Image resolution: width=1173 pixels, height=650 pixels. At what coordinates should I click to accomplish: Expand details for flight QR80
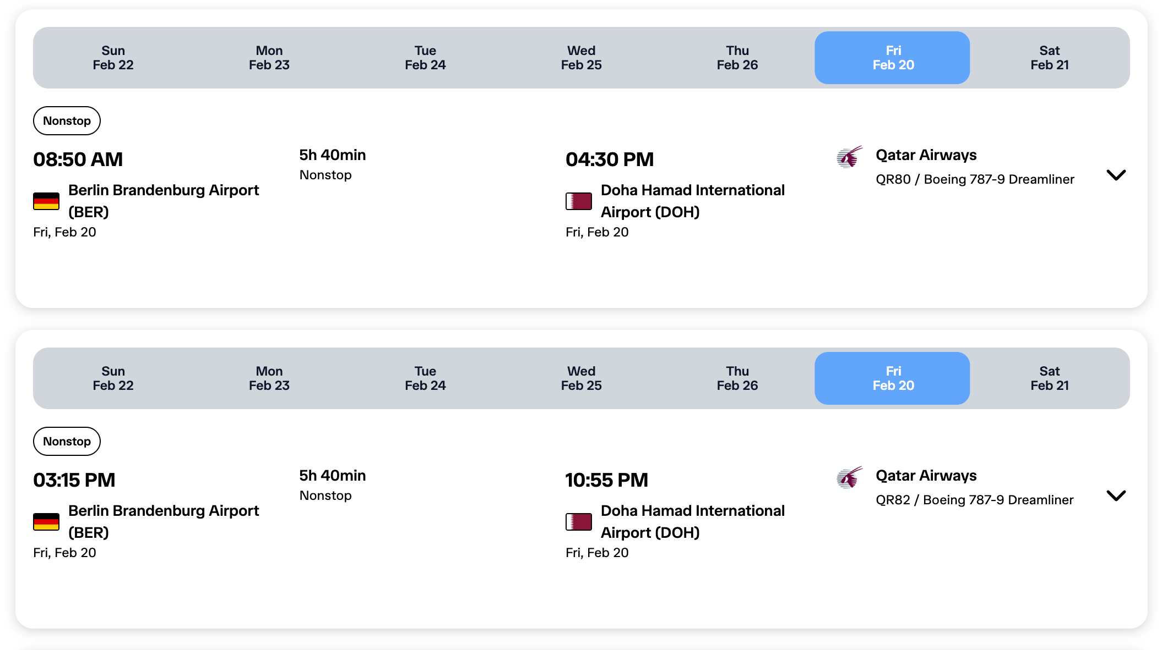pos(1116,175)
